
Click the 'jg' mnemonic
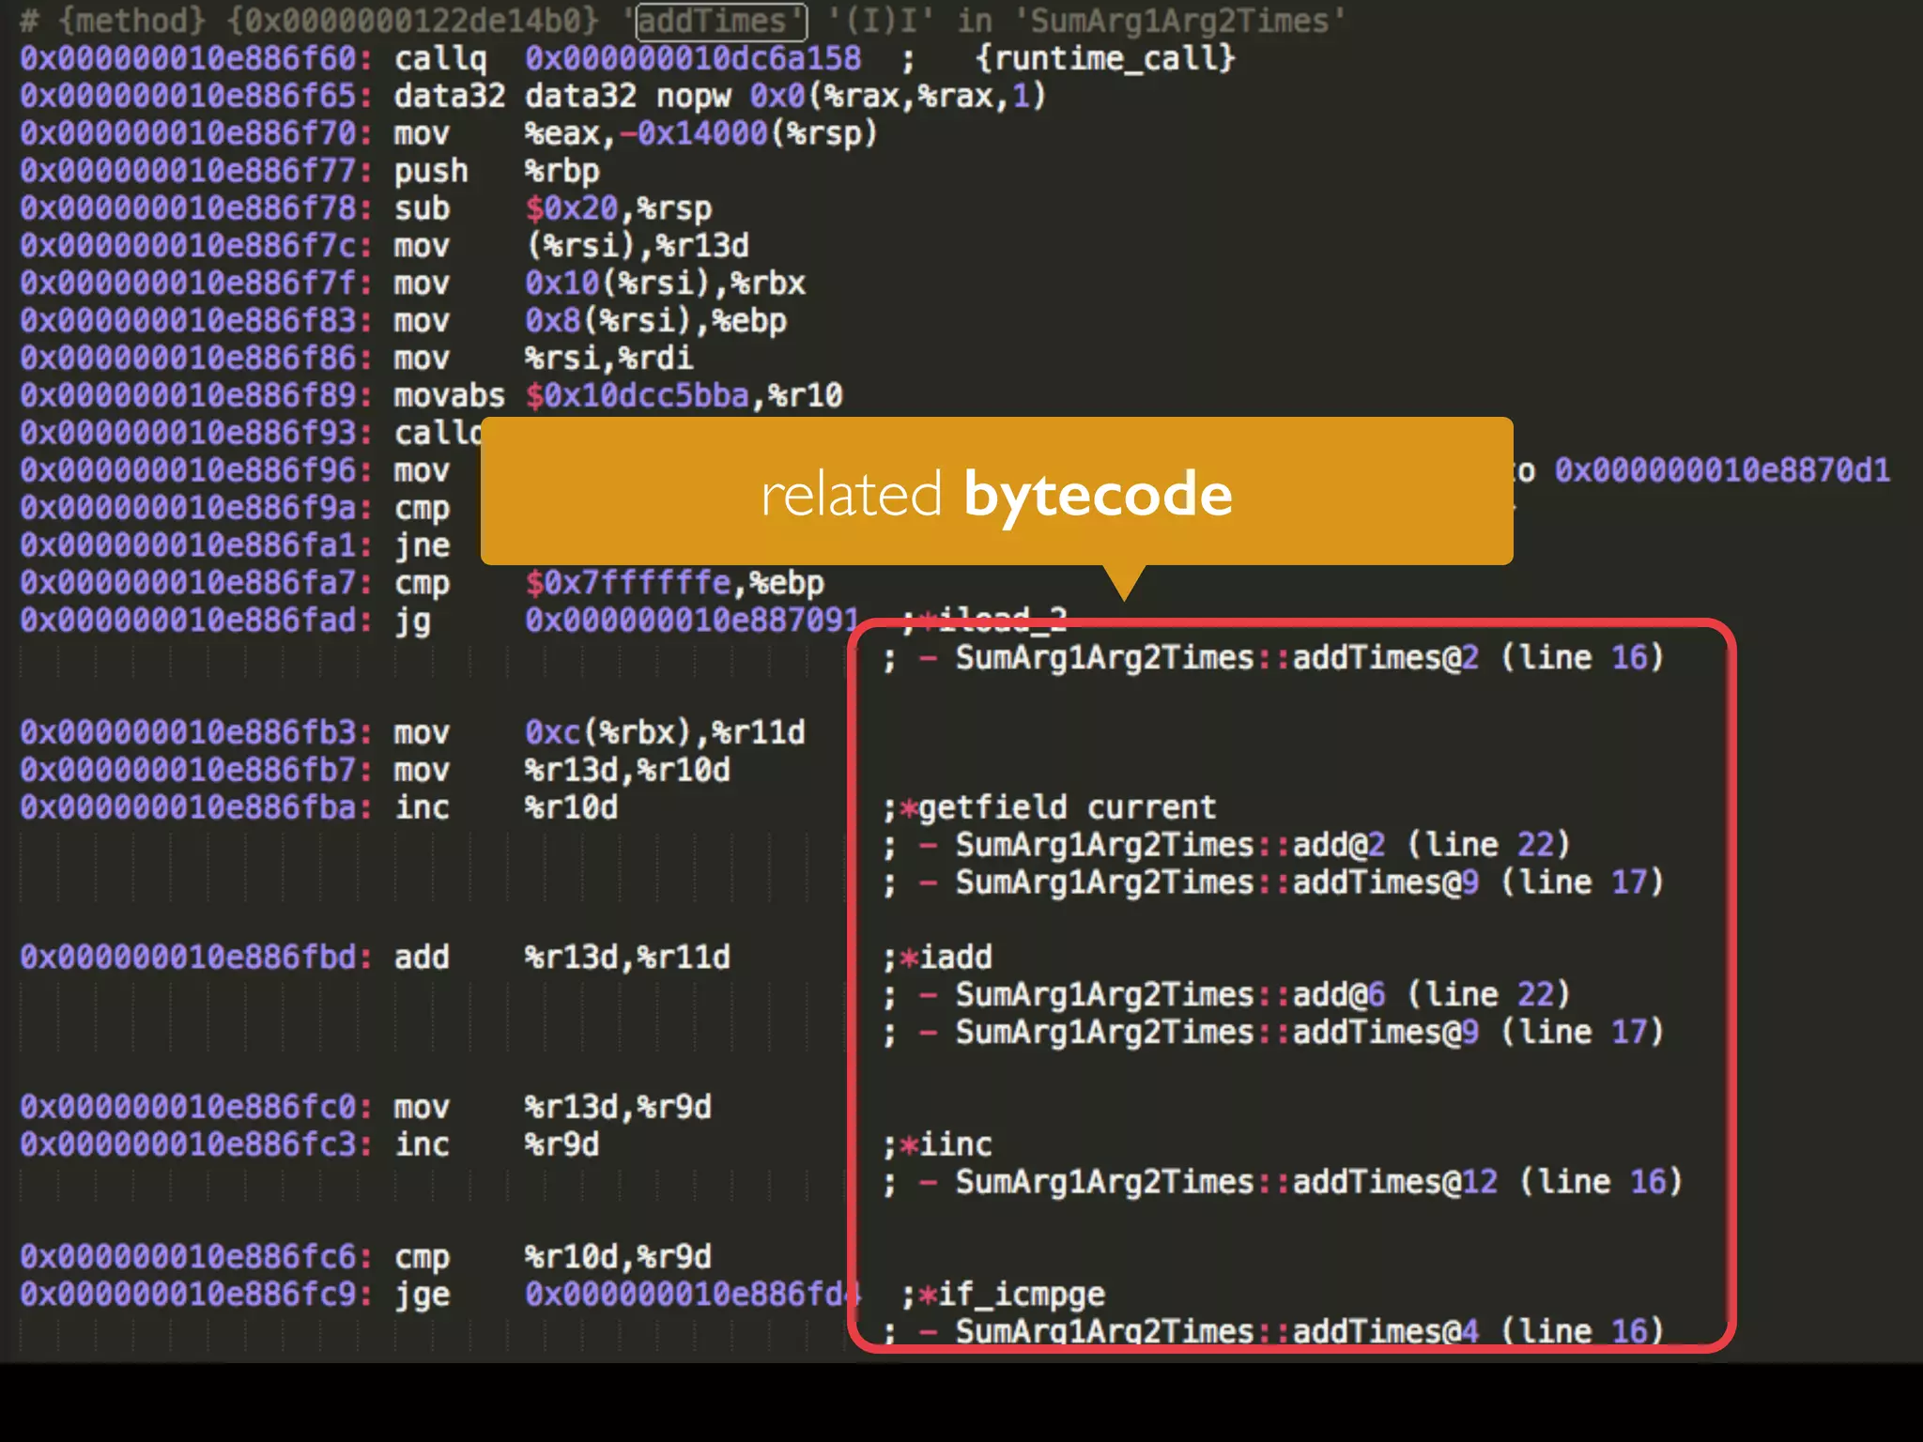(412, 621)
